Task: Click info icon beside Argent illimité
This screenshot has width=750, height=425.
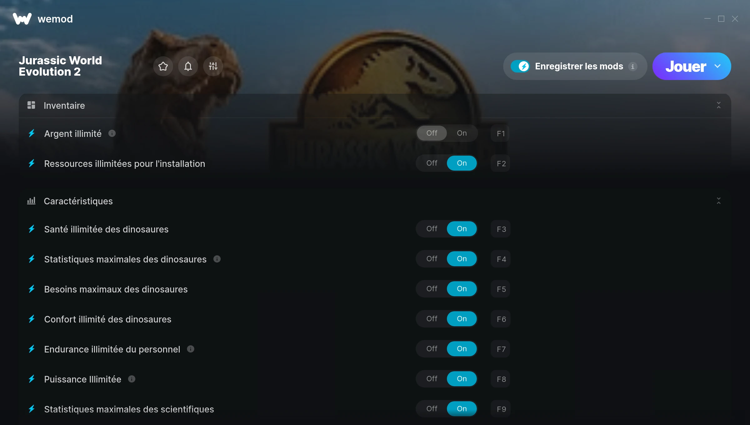Action: (112, 133)
